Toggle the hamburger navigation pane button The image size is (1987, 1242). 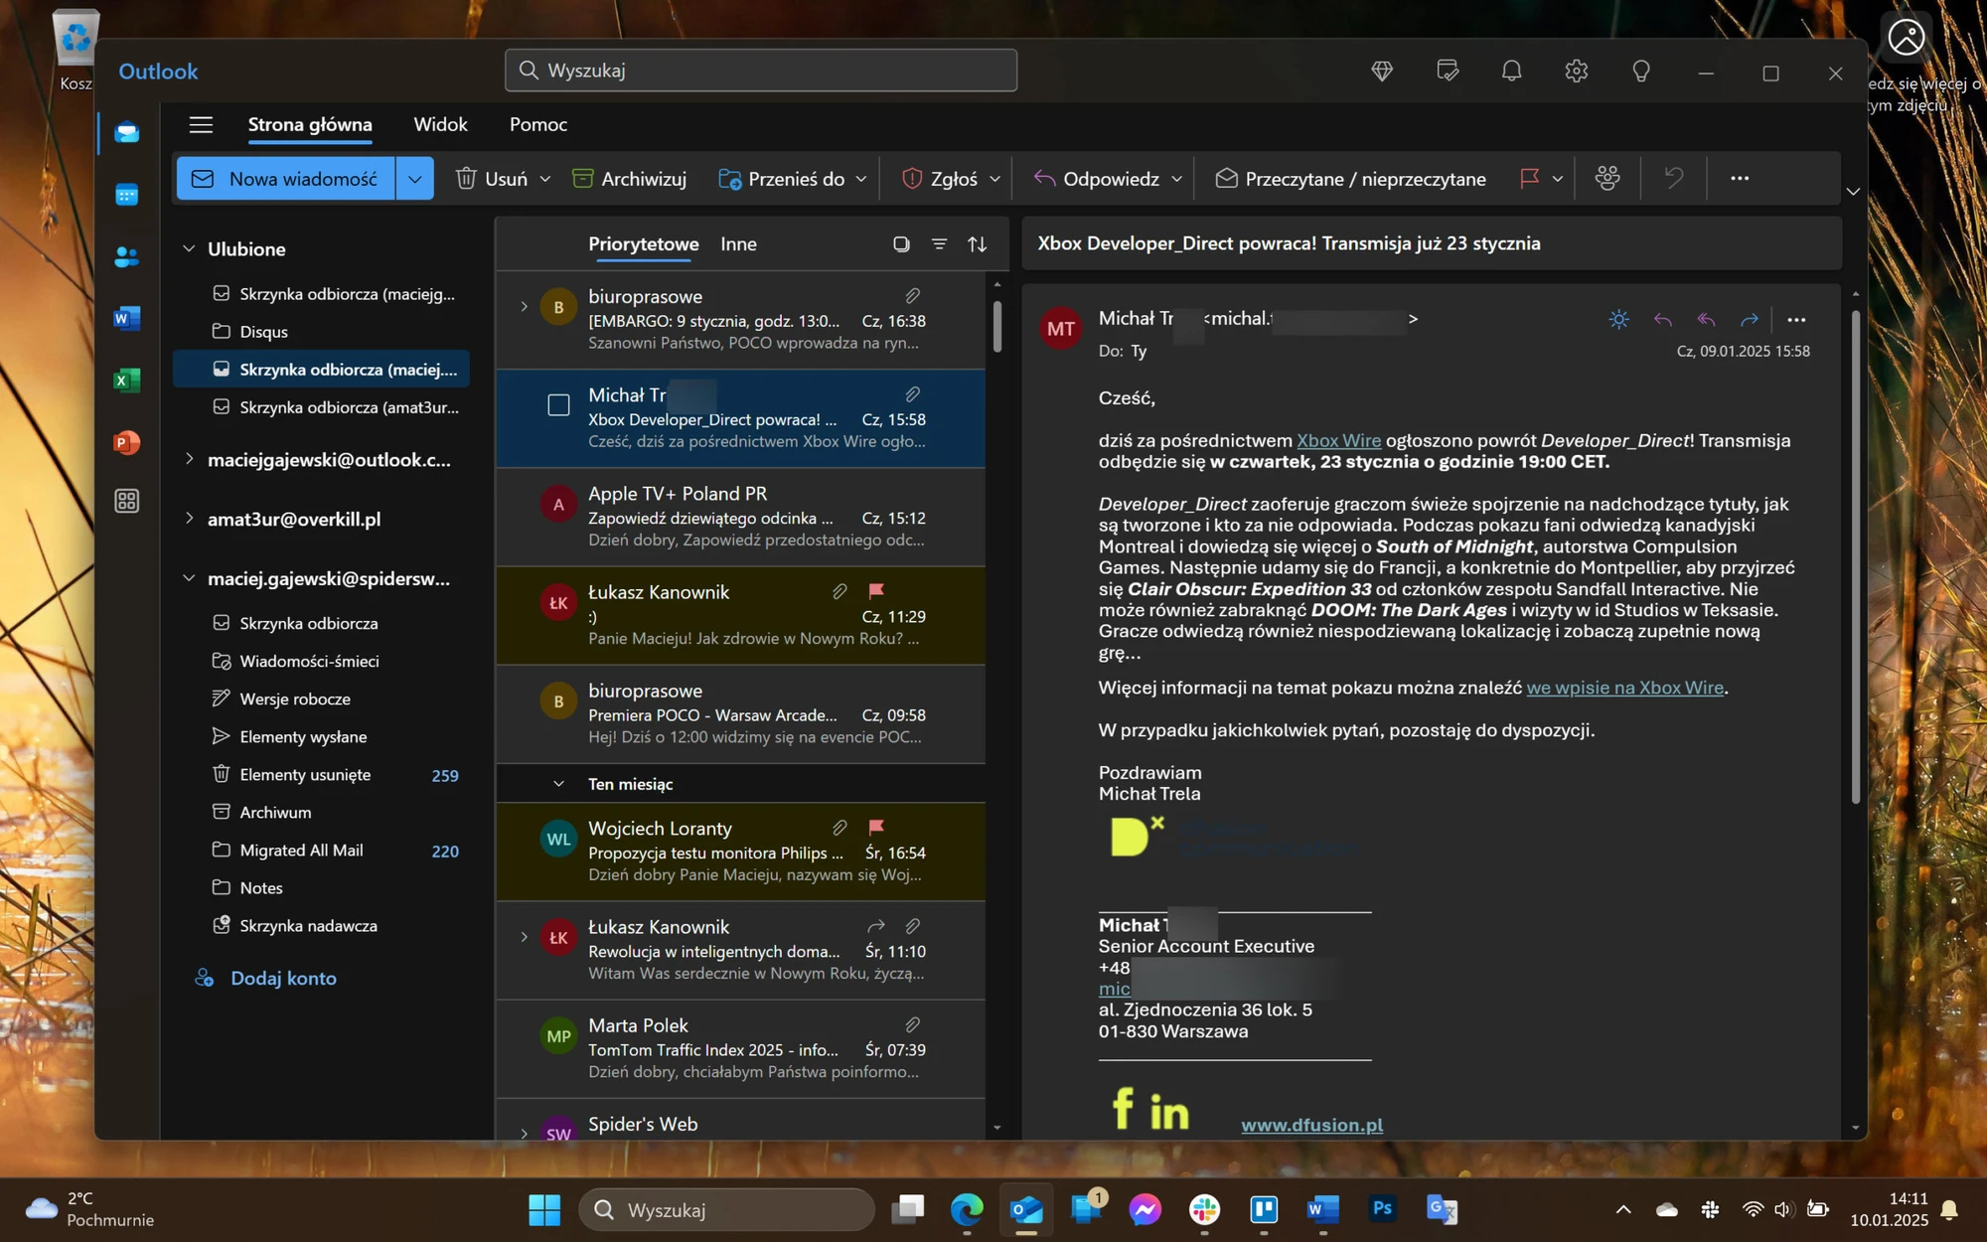pyautogui.click(x=201, y=124)
